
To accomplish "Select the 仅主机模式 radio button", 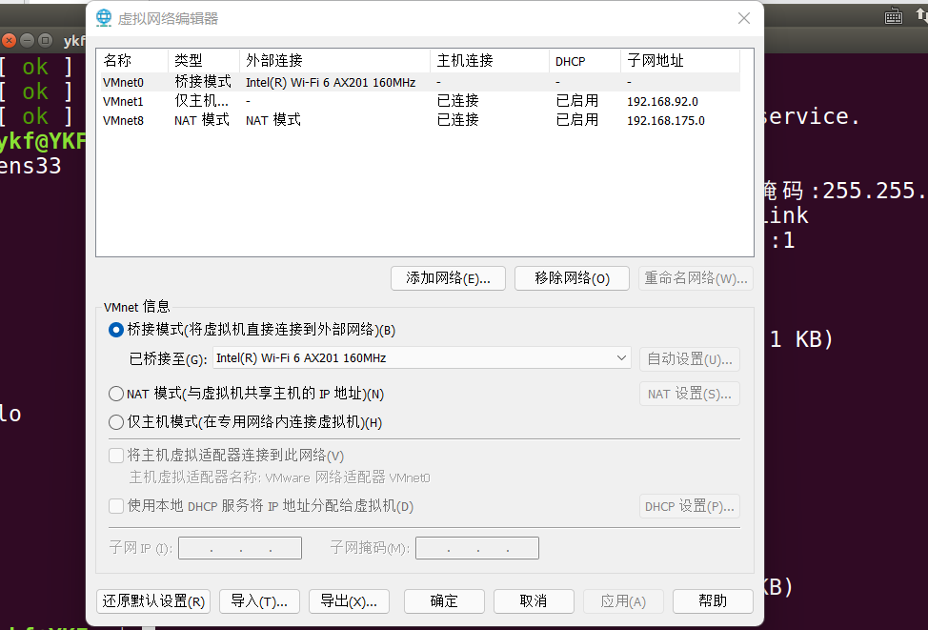I will pos(116,422).
